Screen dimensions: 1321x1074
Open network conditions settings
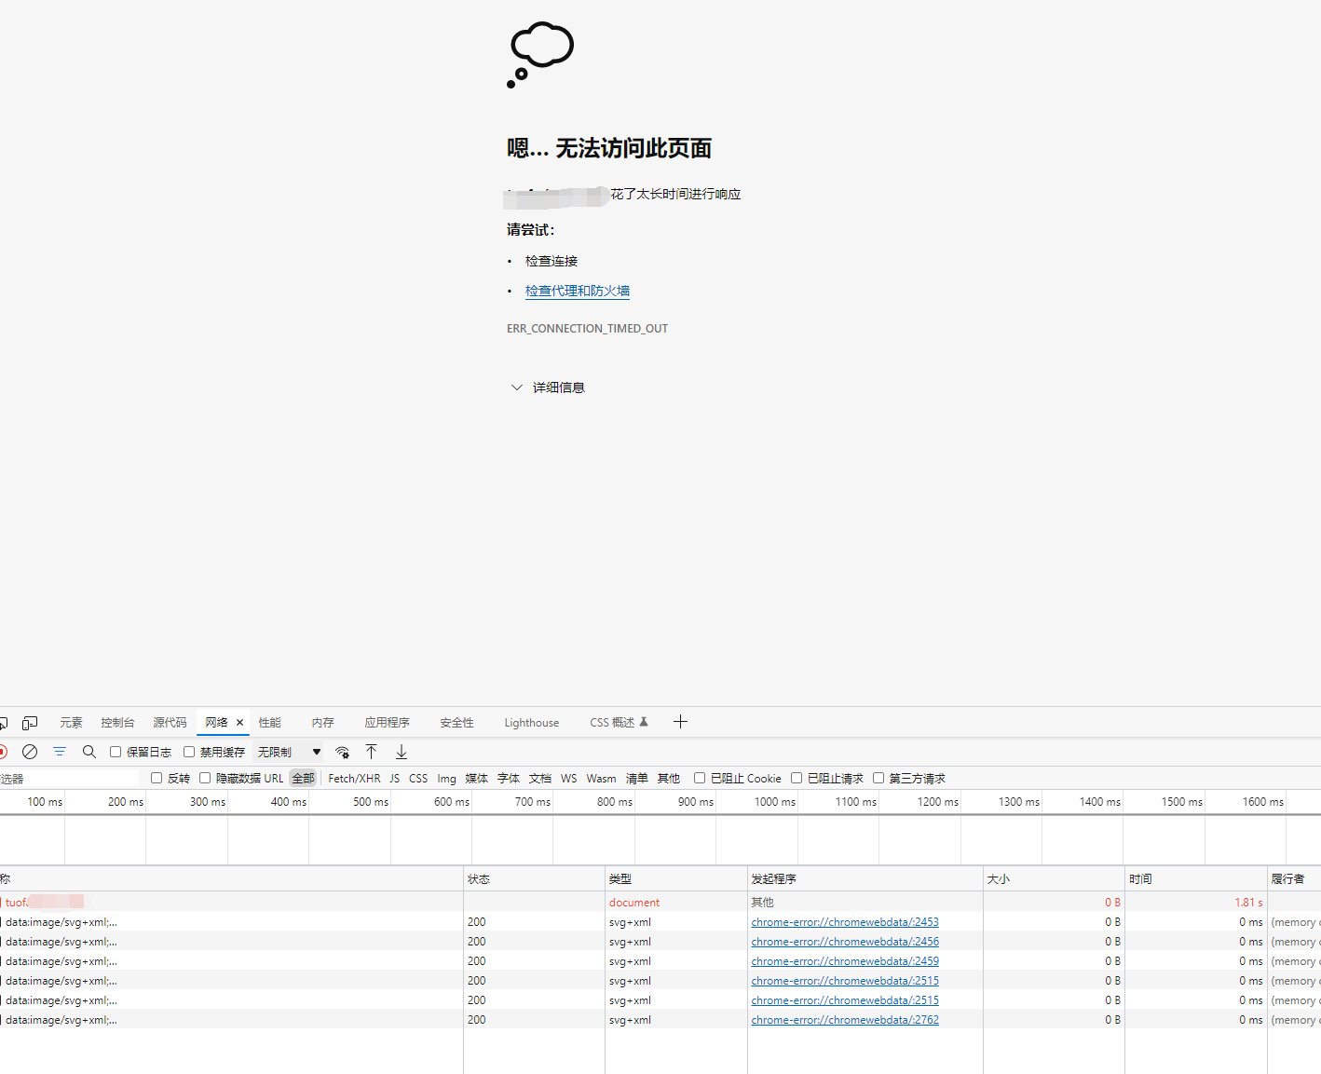tap(343, 752)
